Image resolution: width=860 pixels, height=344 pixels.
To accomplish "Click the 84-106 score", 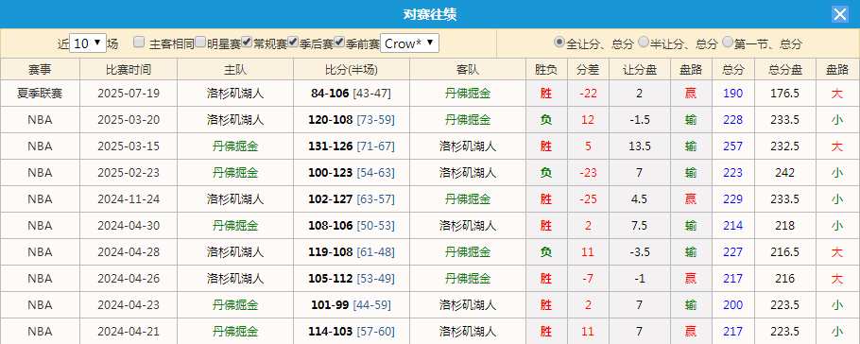I will point(330,94).
